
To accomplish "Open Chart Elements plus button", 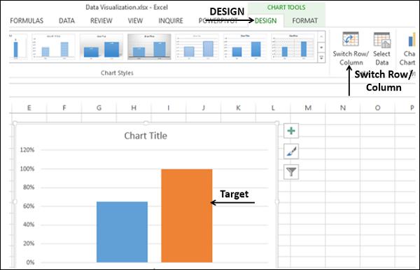I will click(291, 131).
